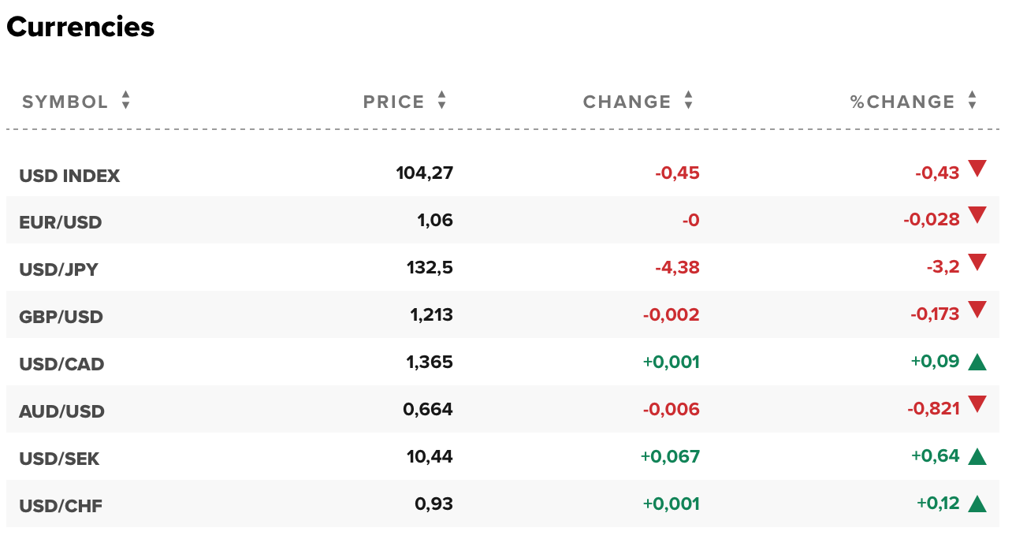Click green up arrow in USD/SEK row

[977, 456]
